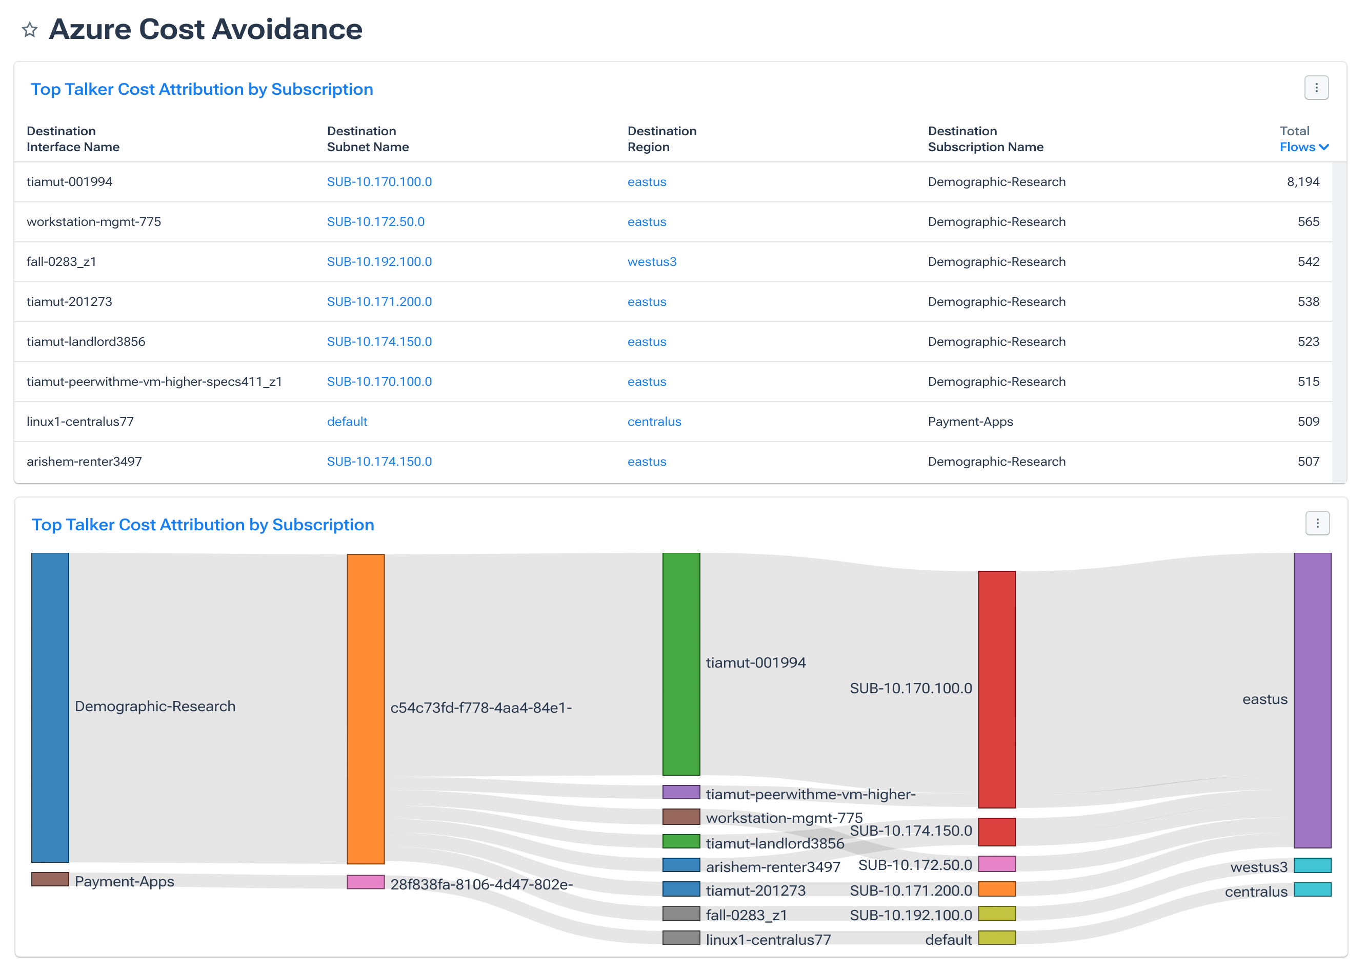Click the default subnet link
Viewport: 1366px width, 974px height.
tap(347, 422)
